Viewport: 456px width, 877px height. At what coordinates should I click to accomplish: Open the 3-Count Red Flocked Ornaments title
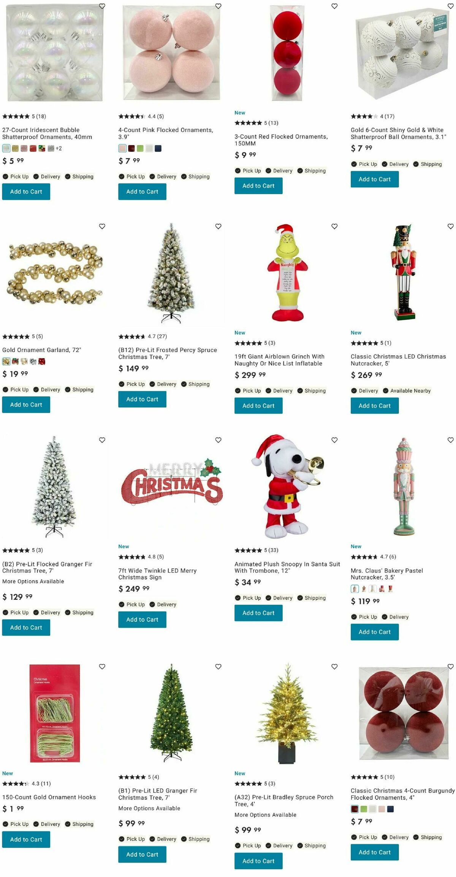click(281, 140)
